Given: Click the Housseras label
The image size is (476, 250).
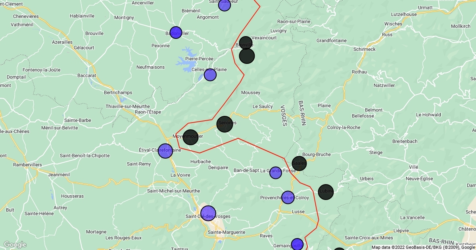Looking at the screenshot, I should pos(73,196).
